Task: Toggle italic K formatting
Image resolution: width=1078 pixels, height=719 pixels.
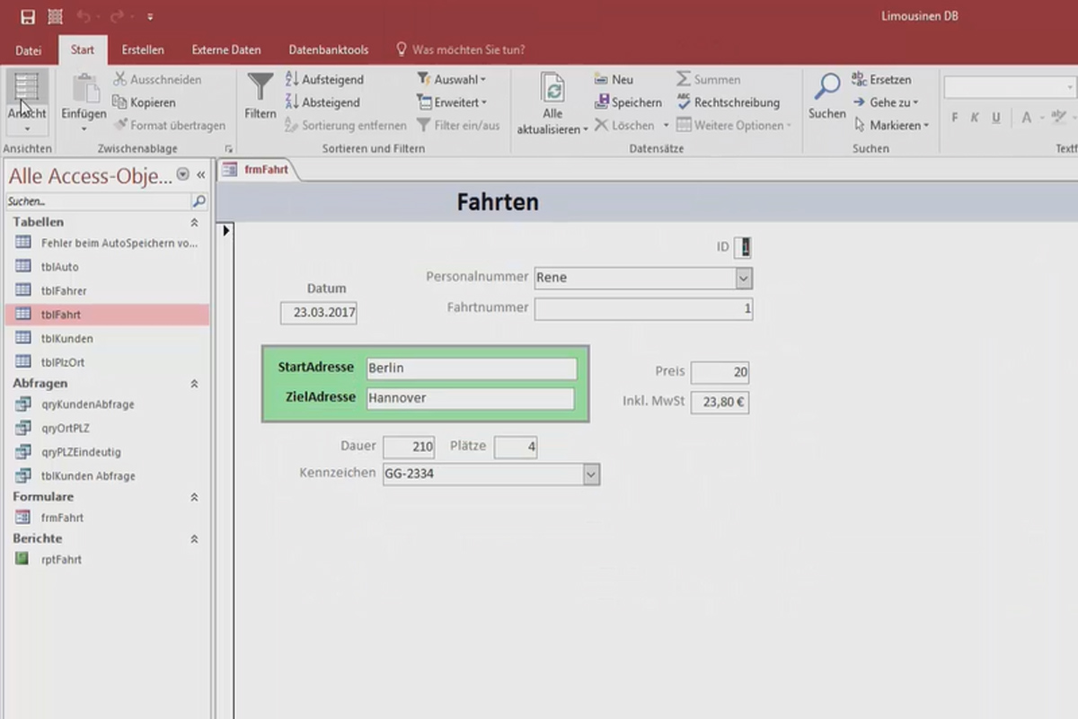Action: point(976,118)
